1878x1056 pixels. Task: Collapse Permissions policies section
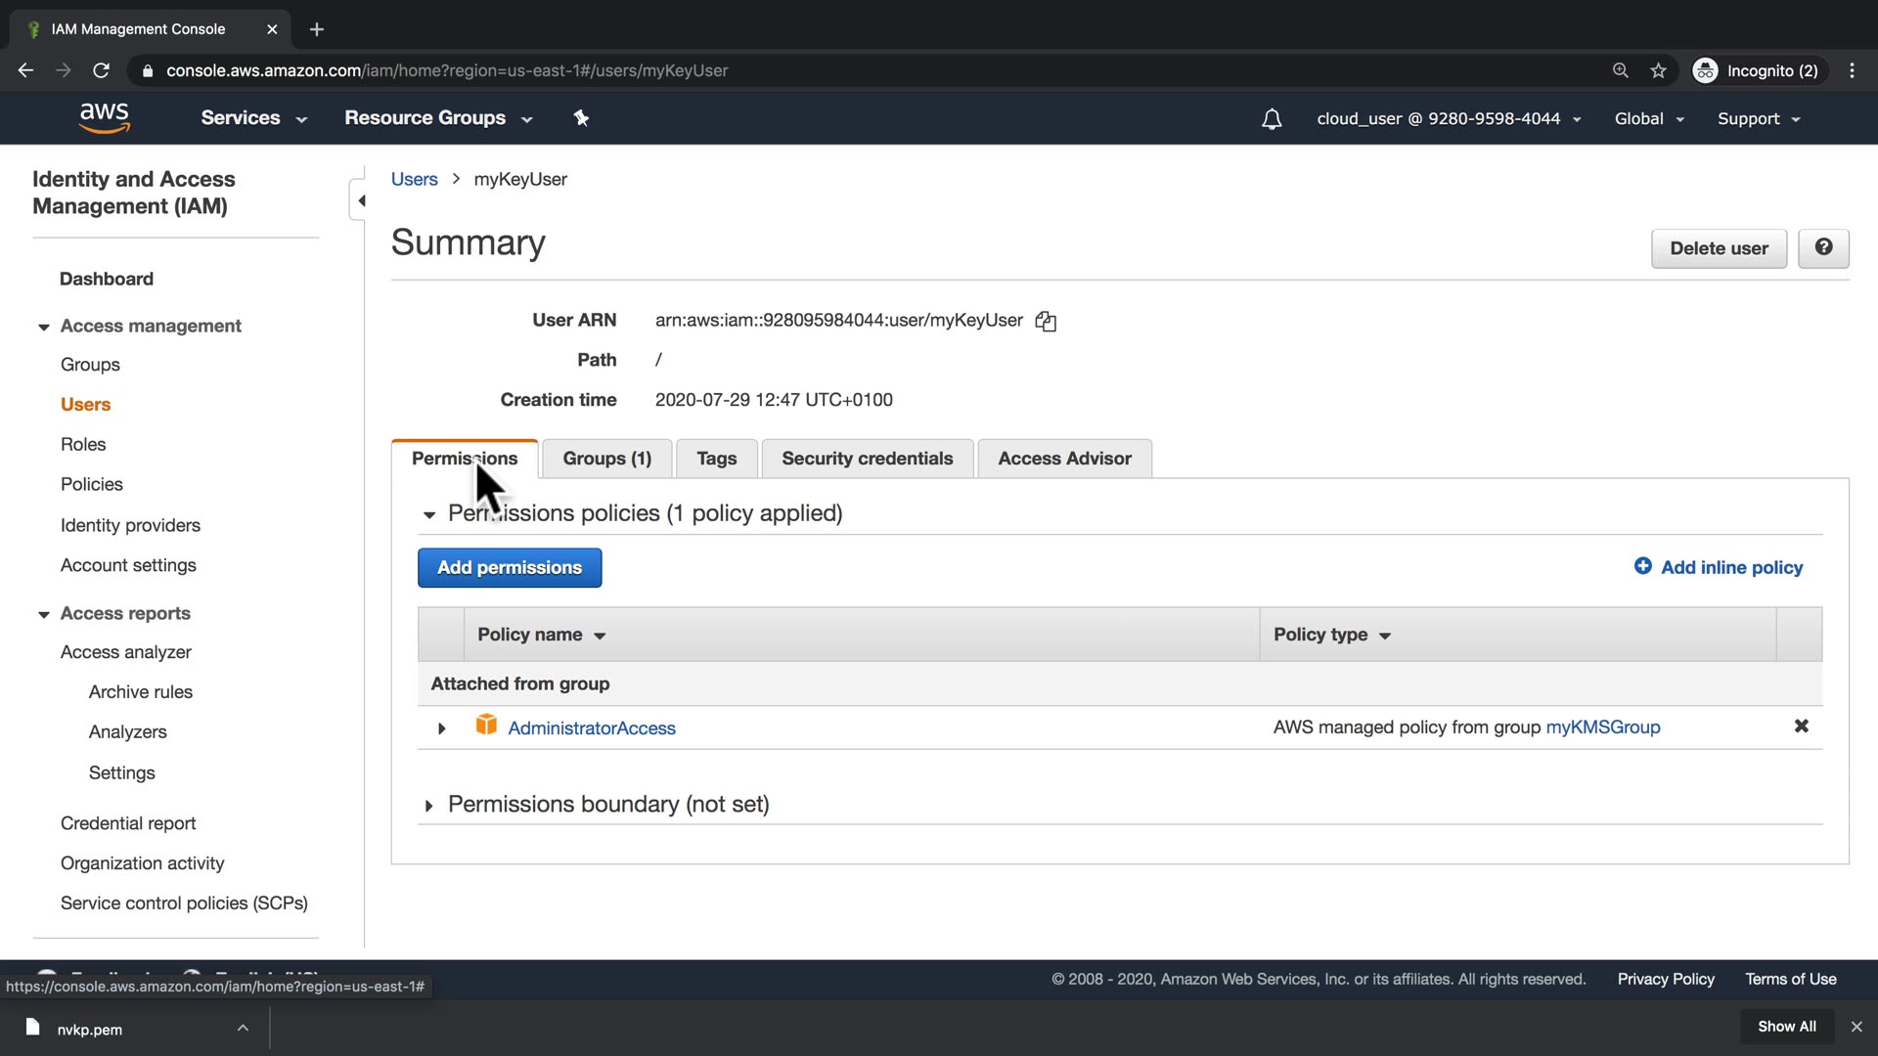pyautogui.click(x=428, y=514)
